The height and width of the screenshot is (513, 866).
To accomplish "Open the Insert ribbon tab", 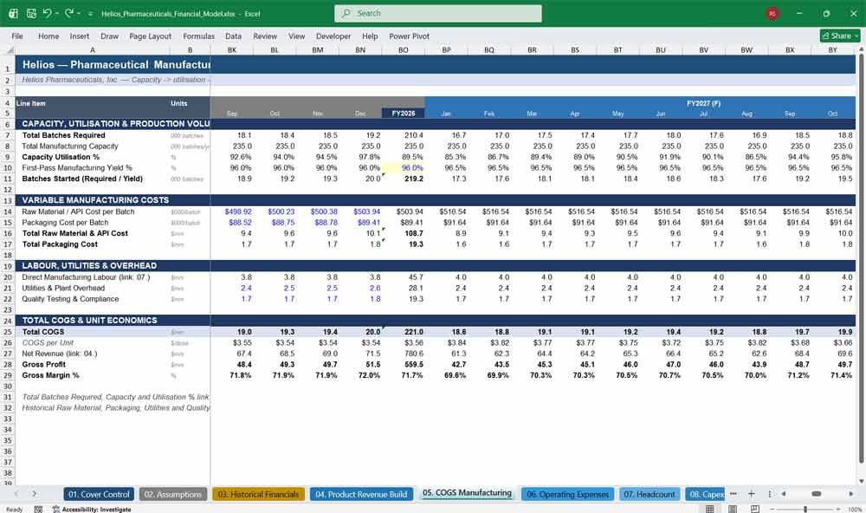I will coord(80,36).
